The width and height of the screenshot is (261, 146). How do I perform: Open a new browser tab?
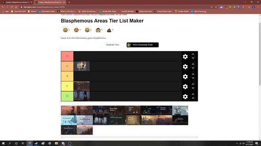click(69, 2)
